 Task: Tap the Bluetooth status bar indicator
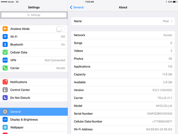pyautogui.click(x=167, y=2)
